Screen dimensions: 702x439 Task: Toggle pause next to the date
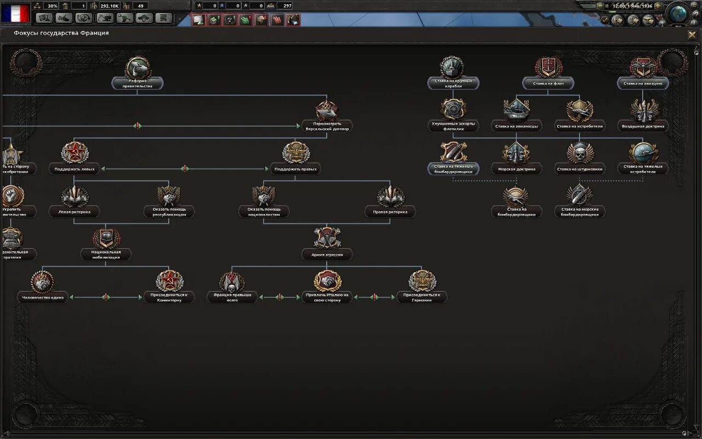point(607,6)
